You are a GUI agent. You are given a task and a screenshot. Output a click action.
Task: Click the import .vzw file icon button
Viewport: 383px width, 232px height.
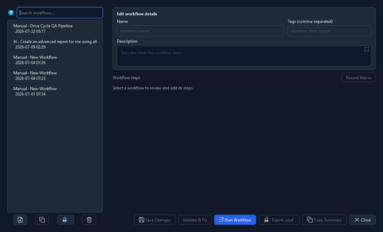pyautogui.click(x=65, y=220)
